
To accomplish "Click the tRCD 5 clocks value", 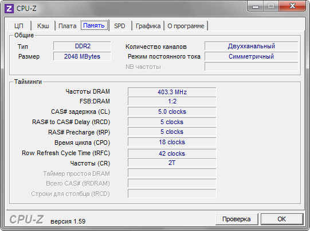I will 172,122.
